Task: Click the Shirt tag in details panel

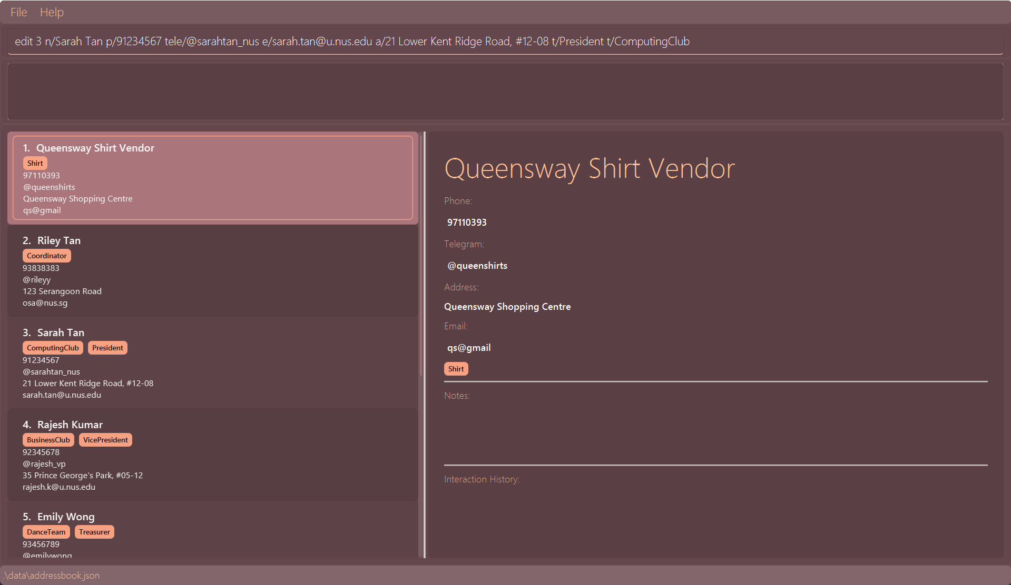Action: (x=456, y=369)
